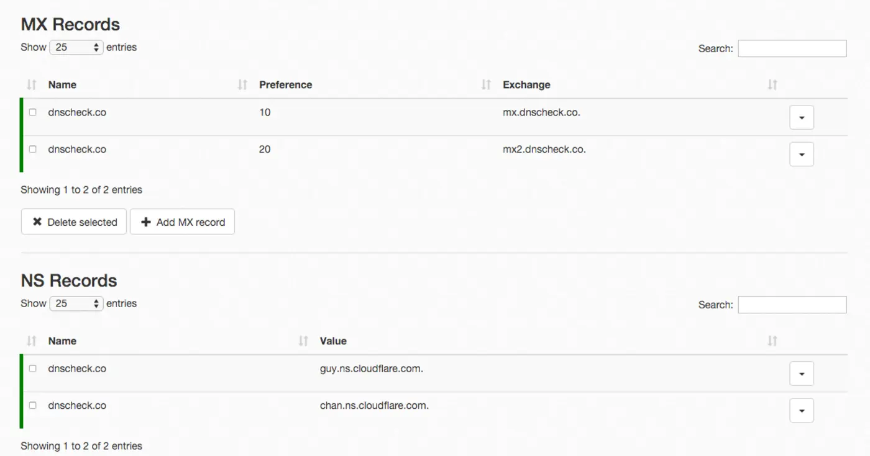Click the NS Records search box
This screenshot has height=456, width=870.
click(x=792, y=305)
